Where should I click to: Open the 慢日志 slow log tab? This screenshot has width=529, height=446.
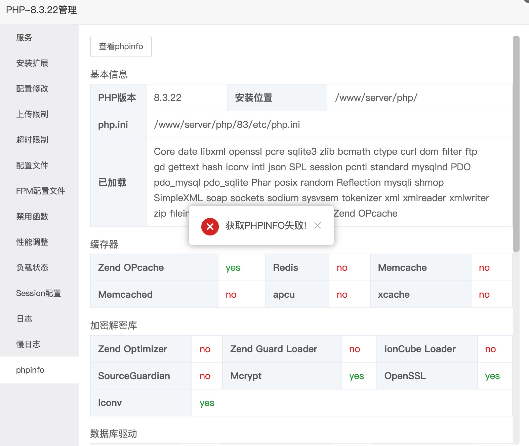(x=28, y=344)
